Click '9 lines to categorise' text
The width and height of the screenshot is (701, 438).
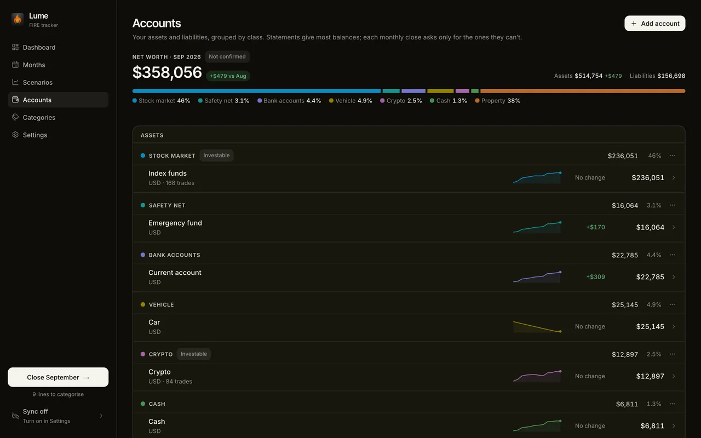tap(58, 394)
